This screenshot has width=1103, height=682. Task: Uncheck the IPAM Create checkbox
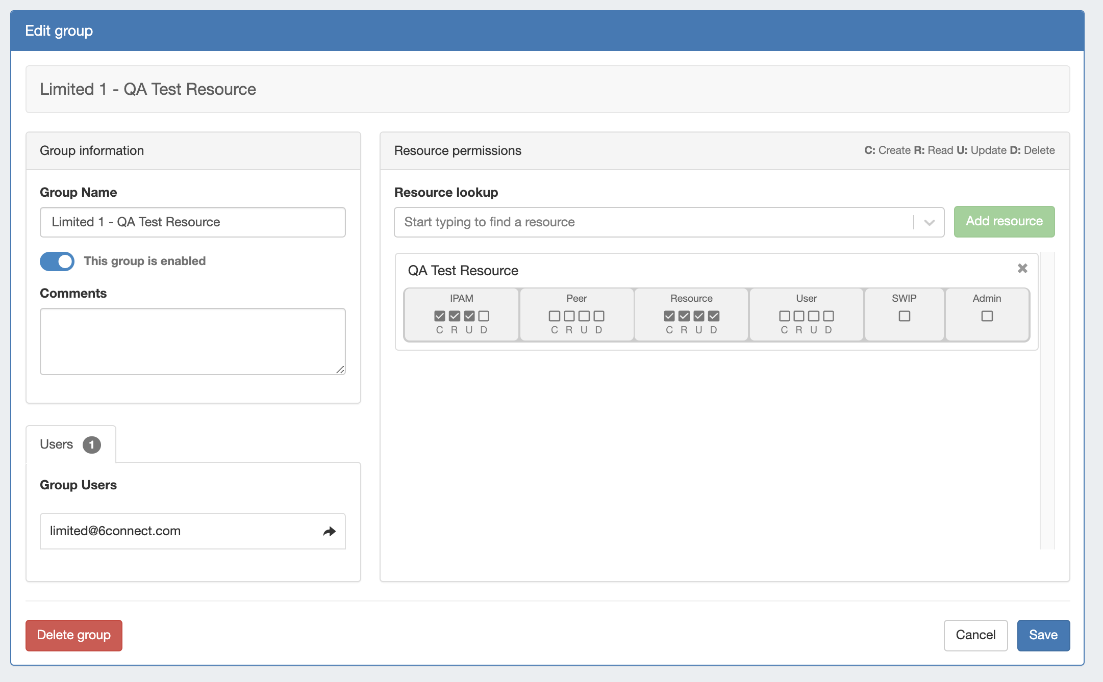tap(439, 316)
